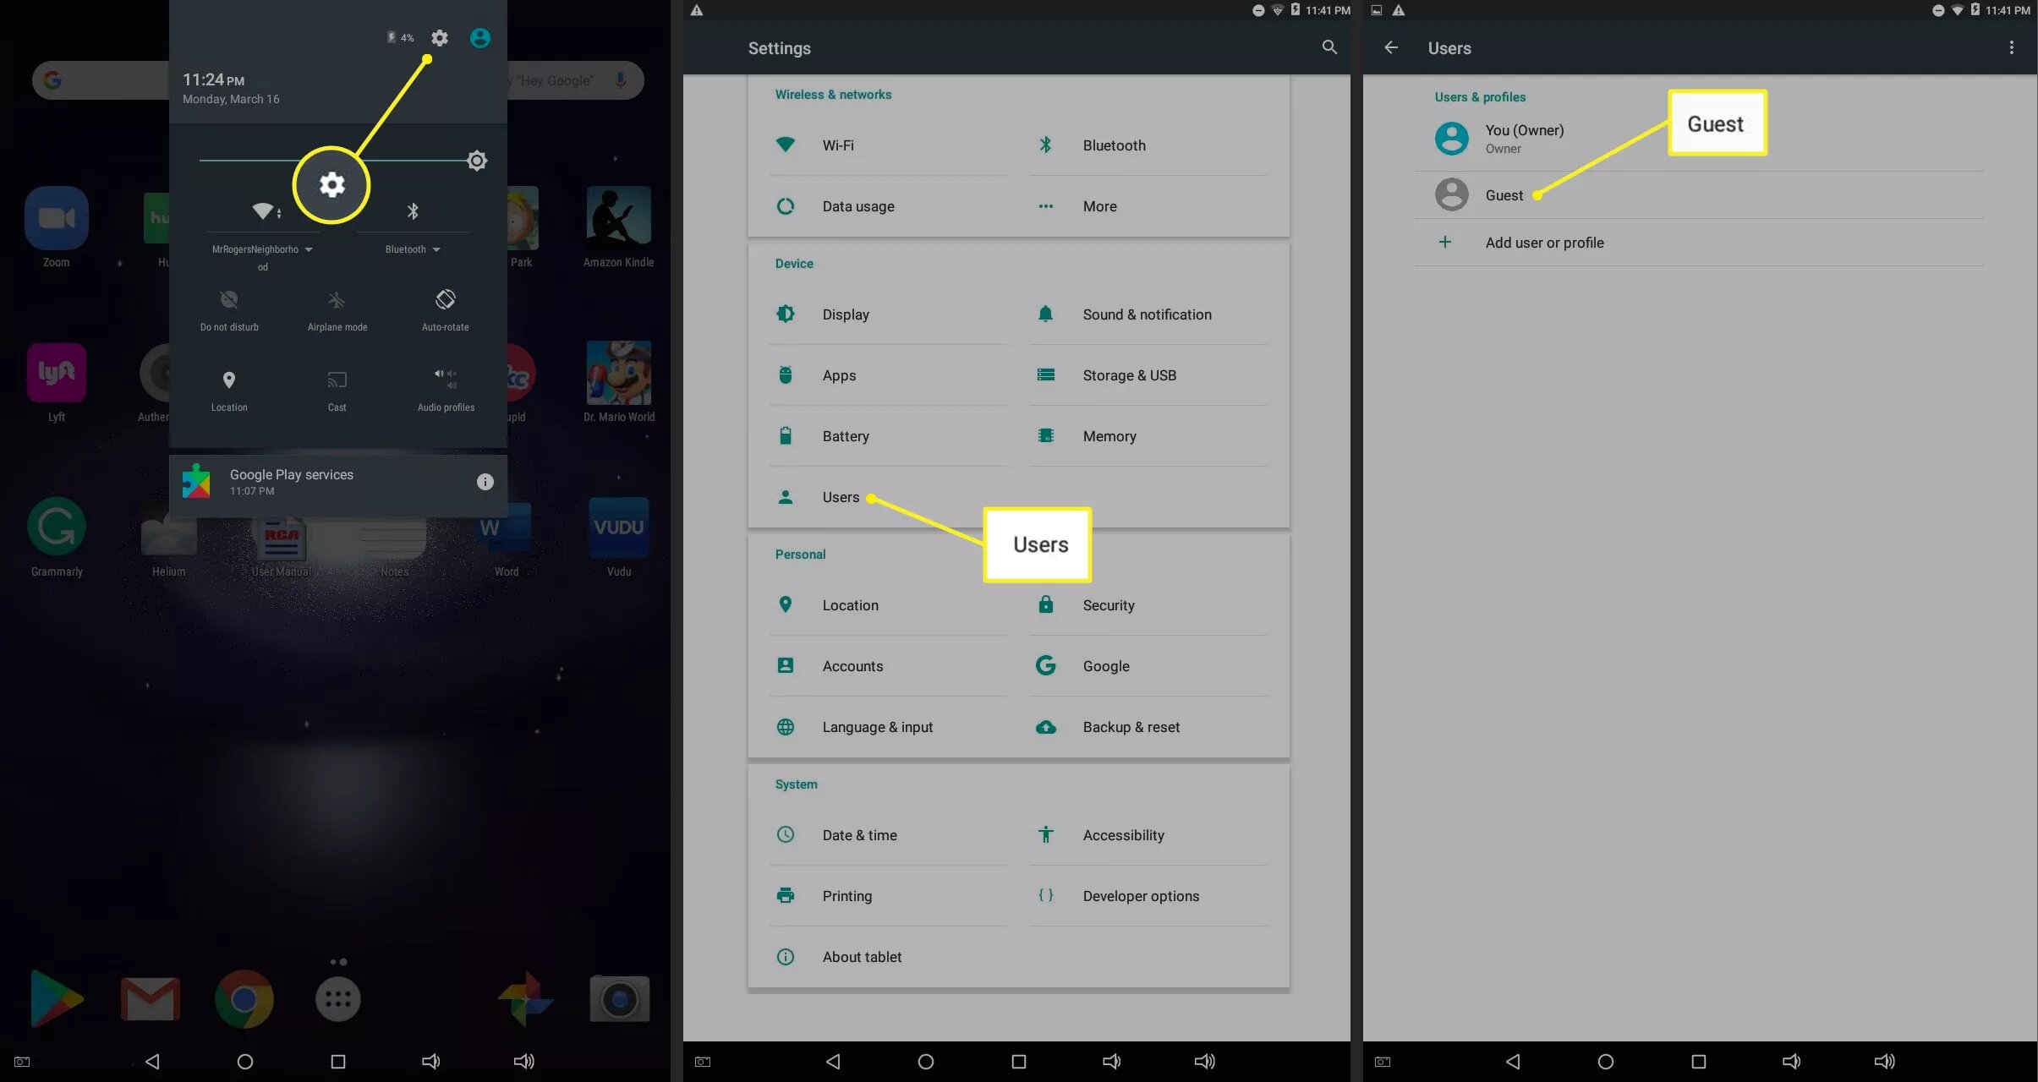Open the Users screen overflow menu

tap(2011, 48)
